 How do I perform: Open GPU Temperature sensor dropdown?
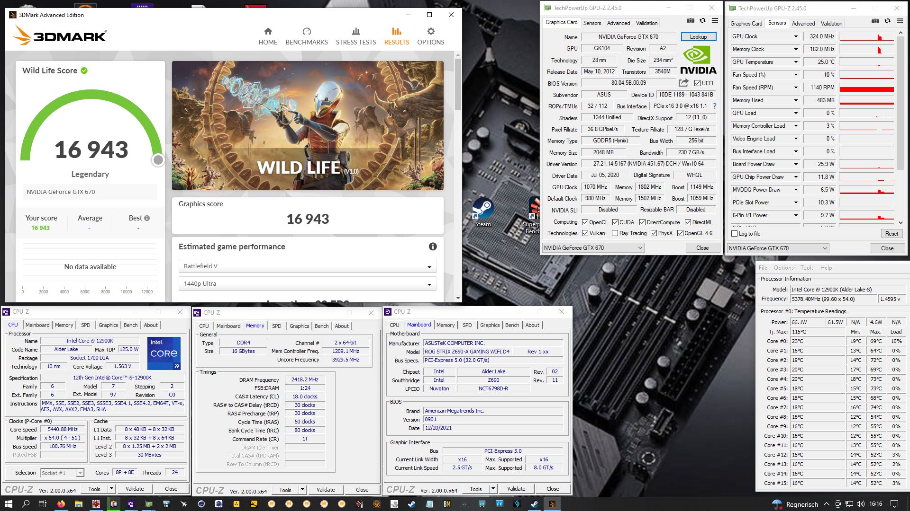pyautogui.click(x=796, y=62)
